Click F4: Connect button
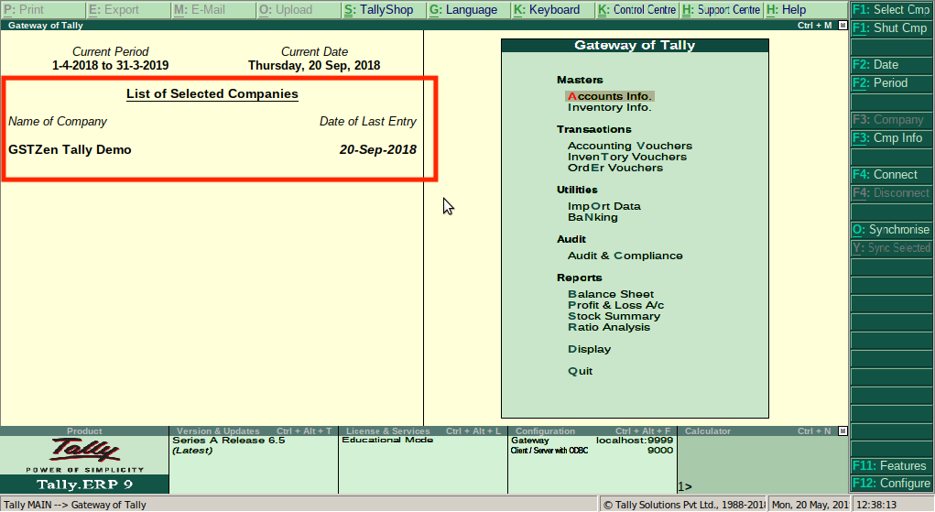935x512 pixels. pyautogui.click(x=891, y=174)
